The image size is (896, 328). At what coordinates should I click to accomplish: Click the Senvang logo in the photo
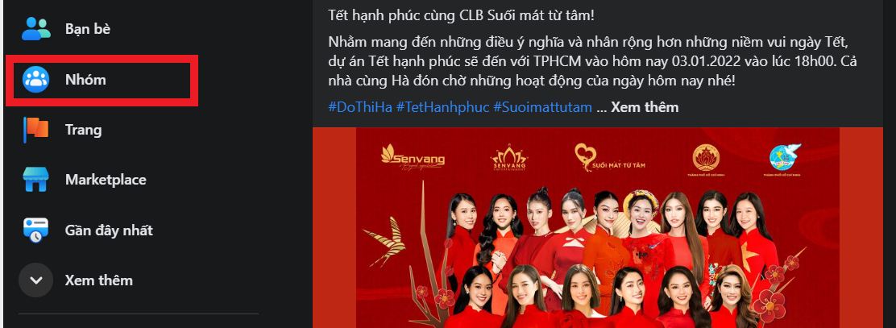pos(413,156)
